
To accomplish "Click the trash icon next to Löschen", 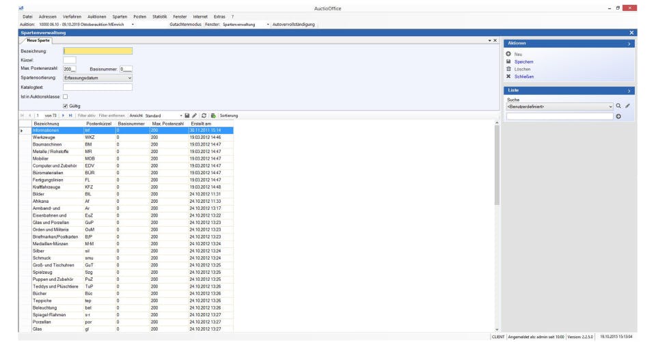I will click(x=508, y=69).
